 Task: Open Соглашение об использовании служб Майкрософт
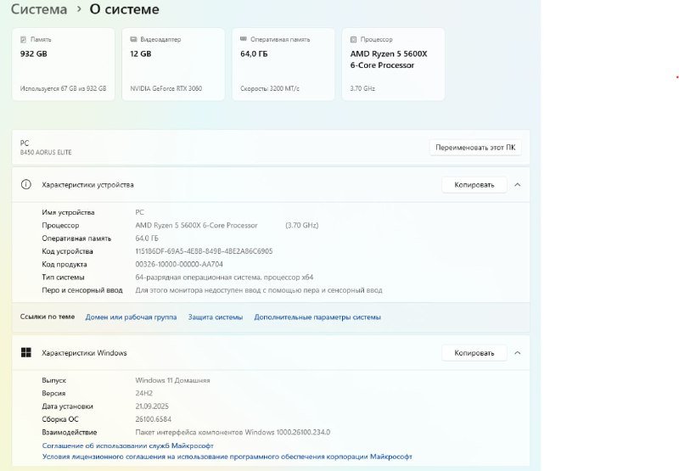(x=128, y=446)
